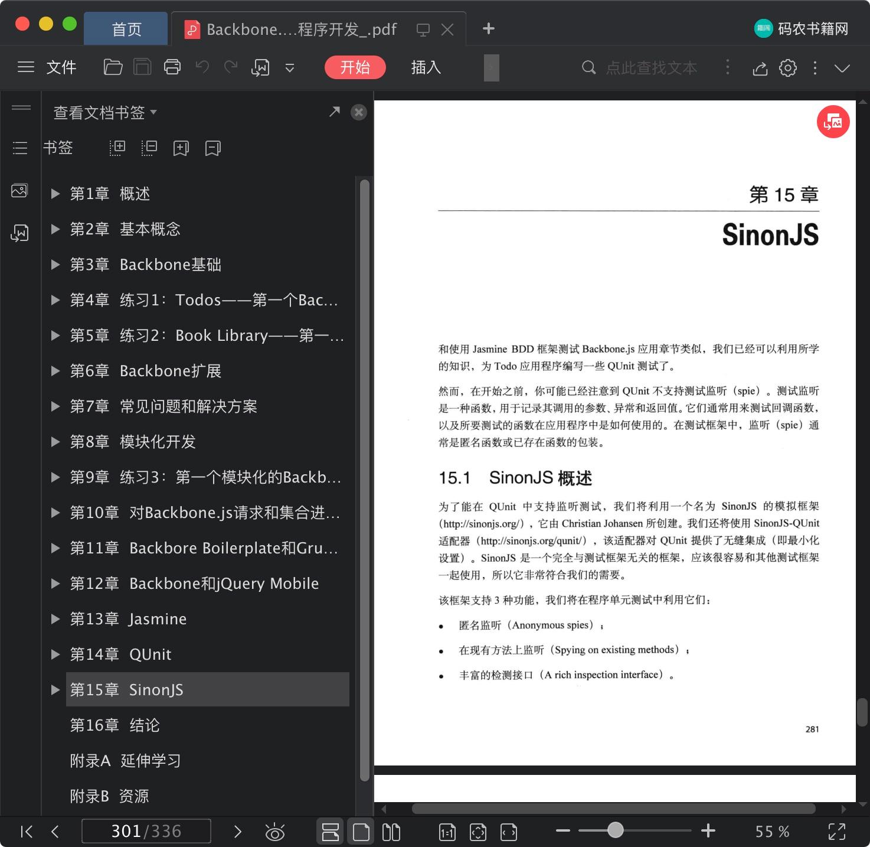Collapse the ribbon with chevron down
This screenshot has height=847, width=870.
tap(842, 68)
